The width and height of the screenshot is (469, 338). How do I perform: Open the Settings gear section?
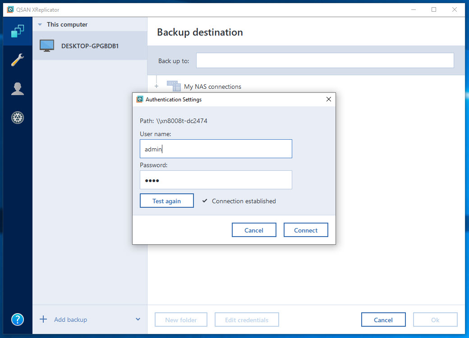click(x=18, y=118)
